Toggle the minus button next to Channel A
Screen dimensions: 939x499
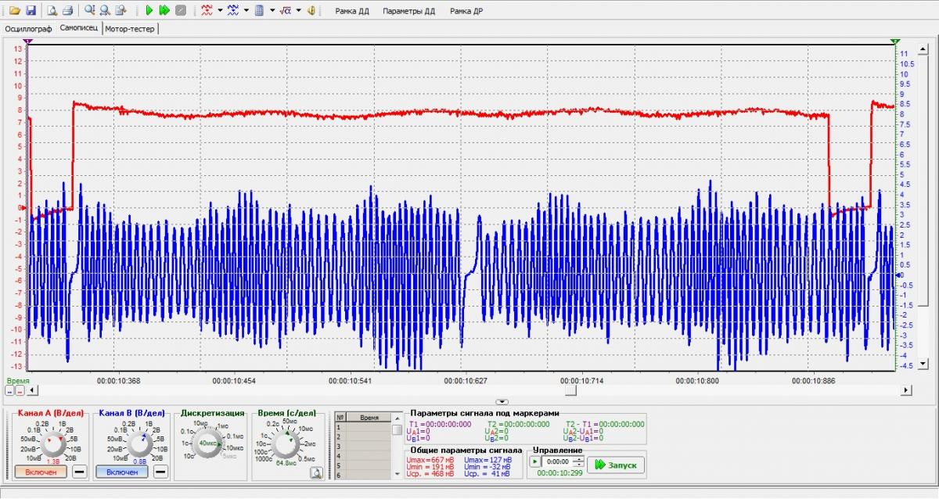click(x=79, y=472)
